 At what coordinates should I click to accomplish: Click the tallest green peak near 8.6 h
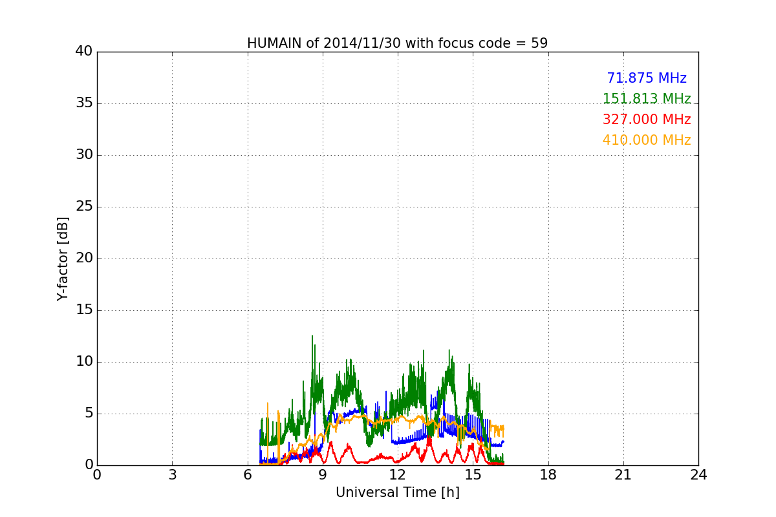pos(312,337)
